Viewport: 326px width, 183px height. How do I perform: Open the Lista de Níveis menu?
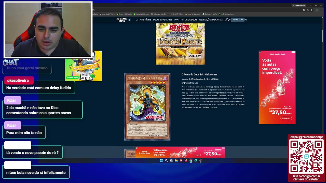coord(143,20)
